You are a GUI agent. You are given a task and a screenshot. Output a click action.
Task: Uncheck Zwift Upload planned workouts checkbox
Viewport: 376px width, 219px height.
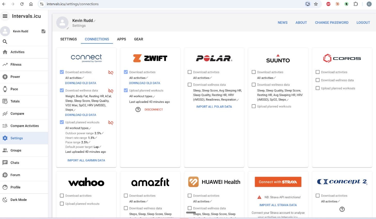click(126, 90)
